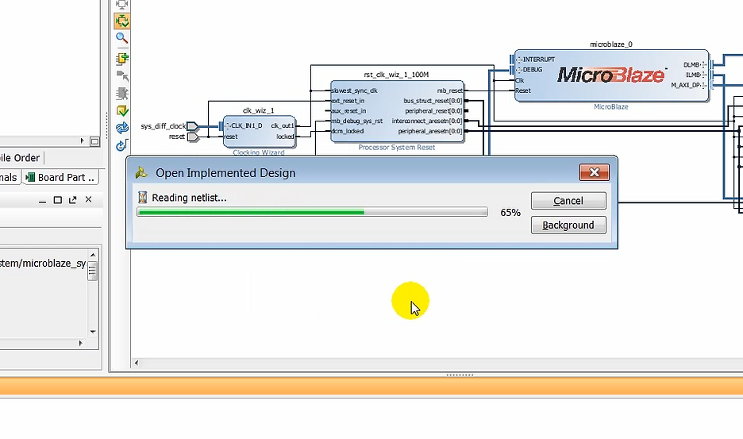This screenshot has width=743, height=439.
Task: Close the lower-left panel with the X
Action: (x=88, y=200)
